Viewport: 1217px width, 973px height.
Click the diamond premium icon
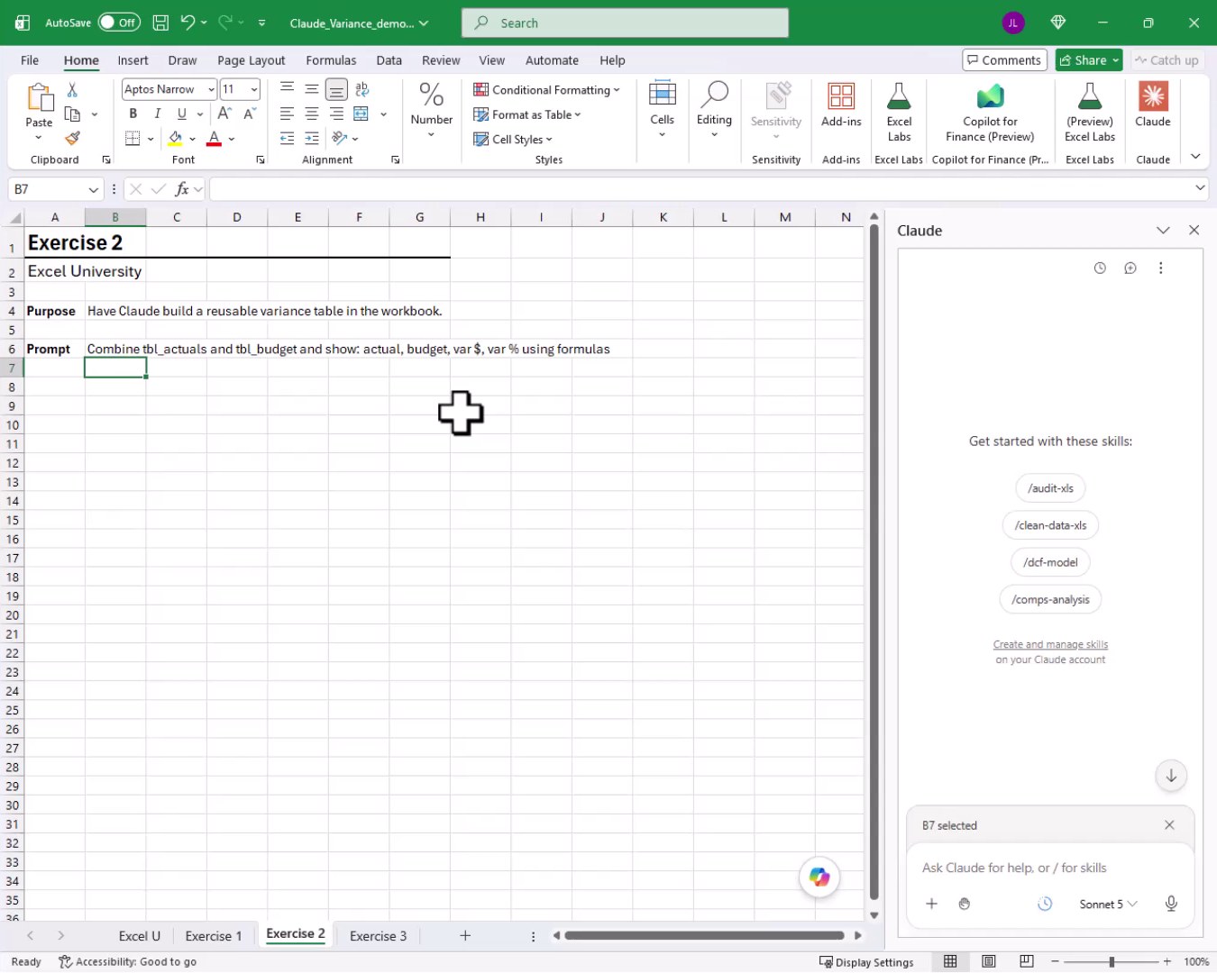click(1058, 23)
